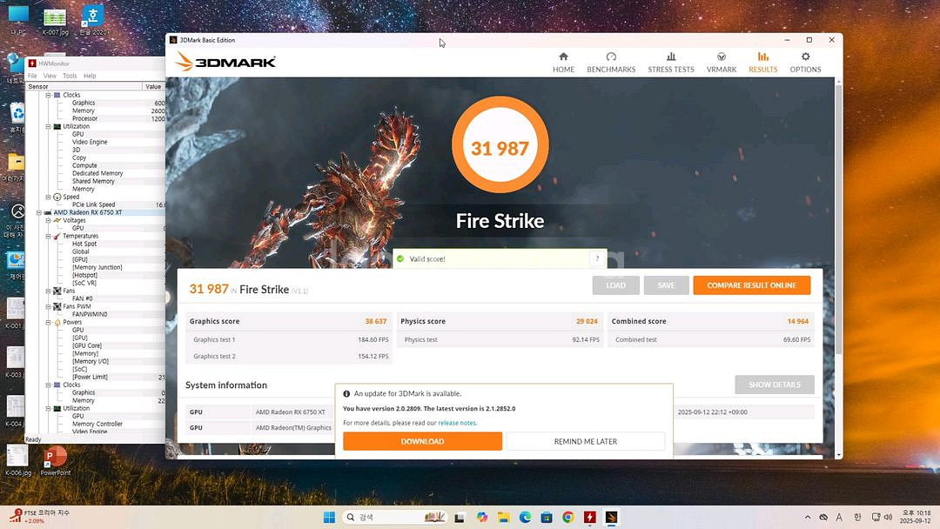Select the FANPWMIN0 row in HWMonitor

pos(90,314)
